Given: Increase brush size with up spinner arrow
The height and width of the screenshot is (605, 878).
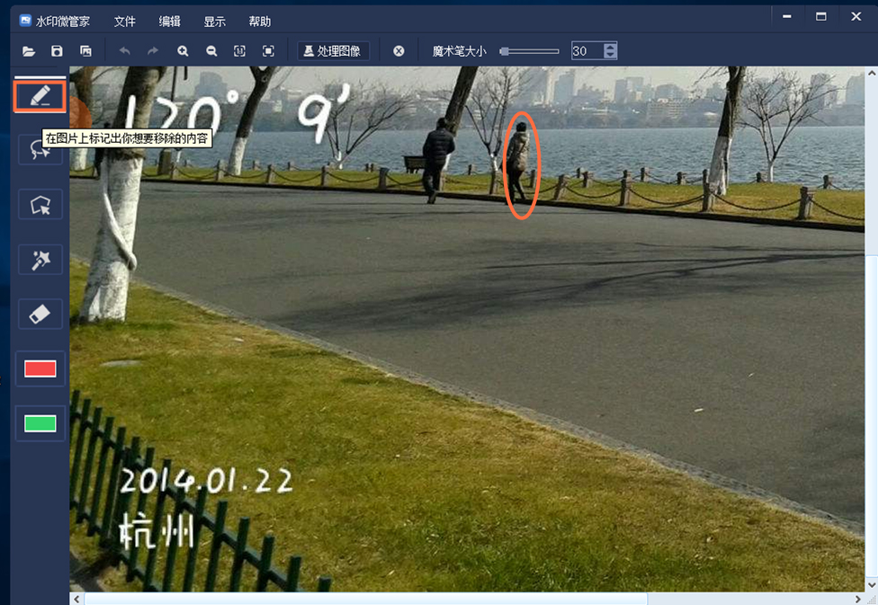Looking at the screenshot, I should (x=610, y=47).
